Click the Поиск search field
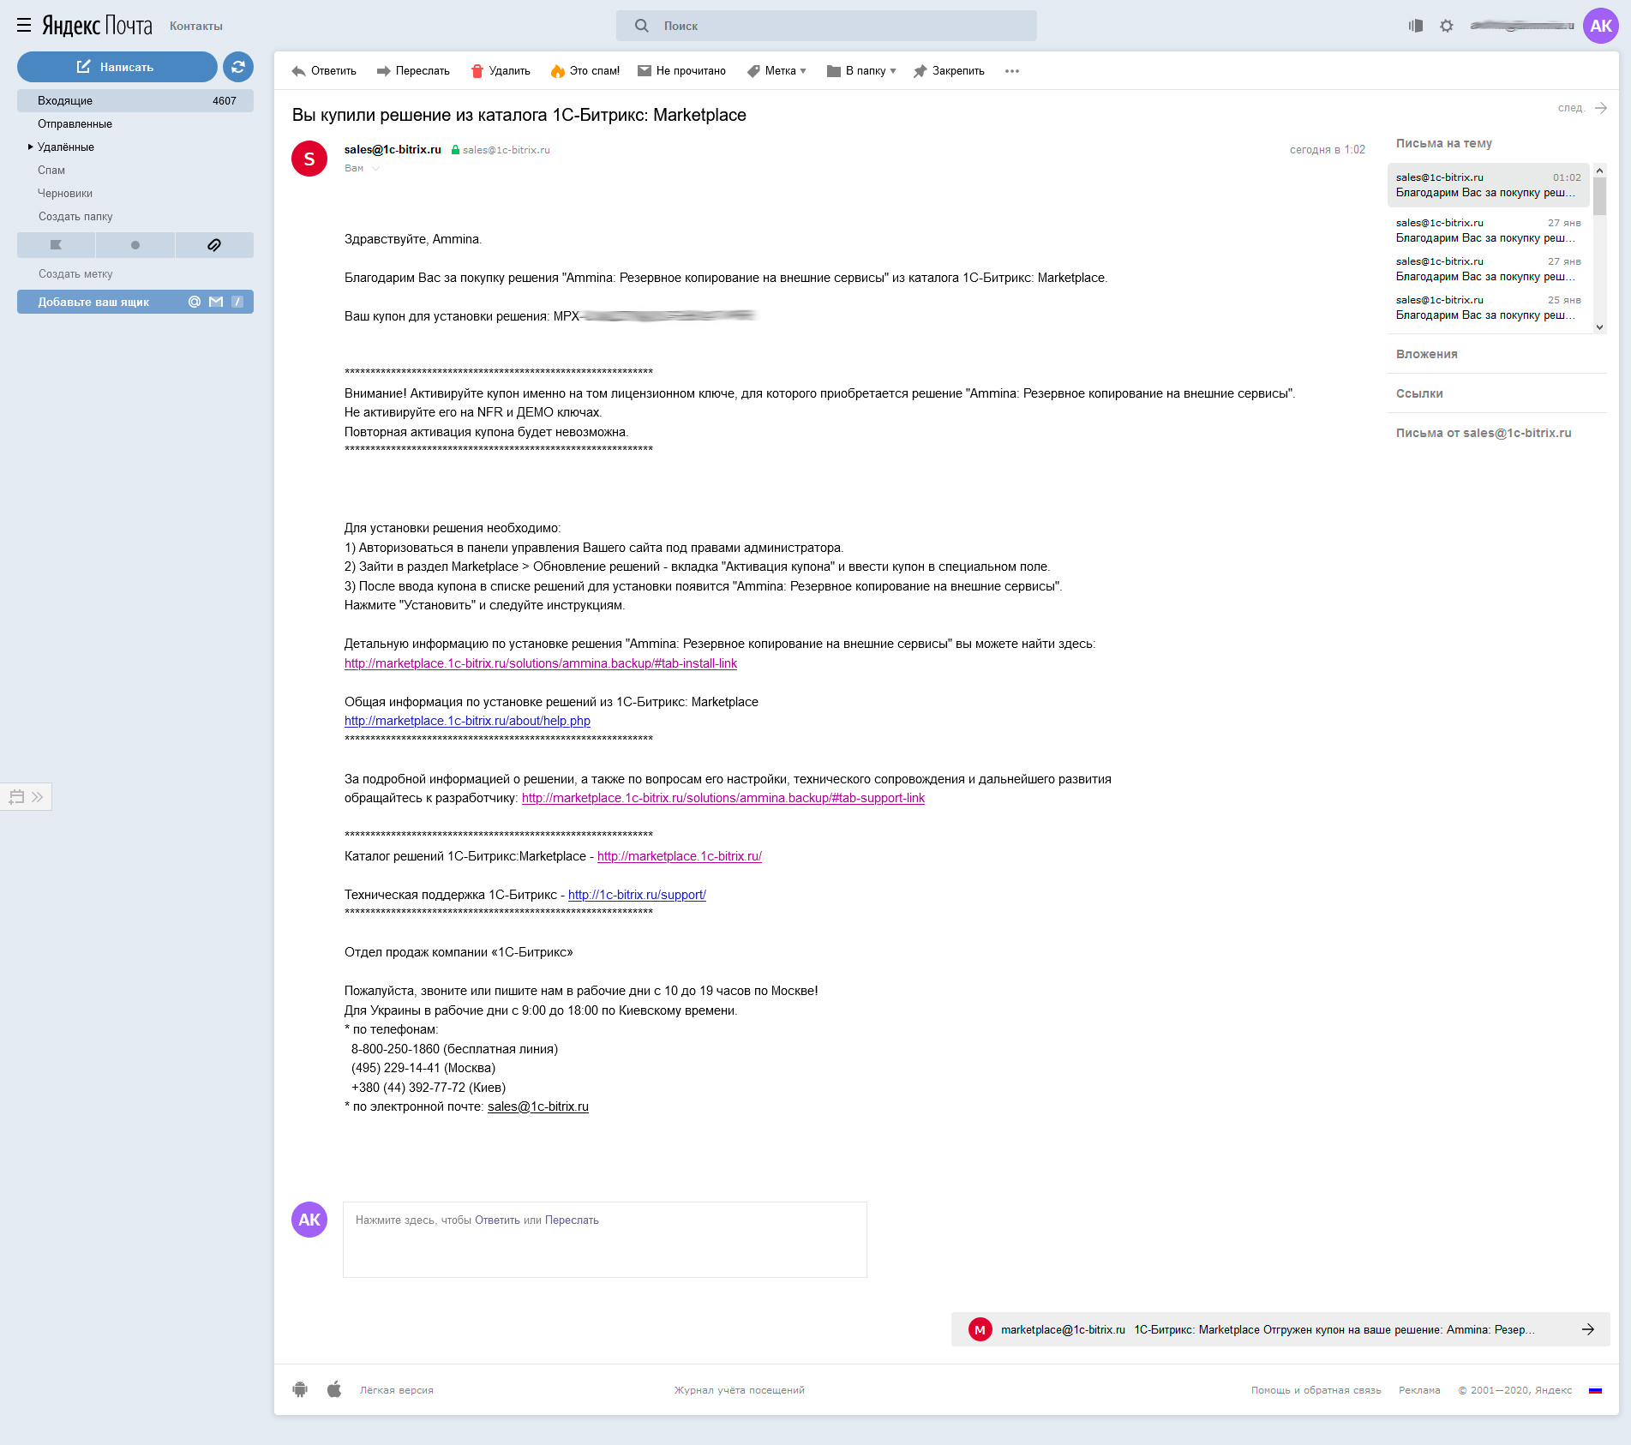The image size is (1631, 1445). pyautogui.click(x=826, y=26)
